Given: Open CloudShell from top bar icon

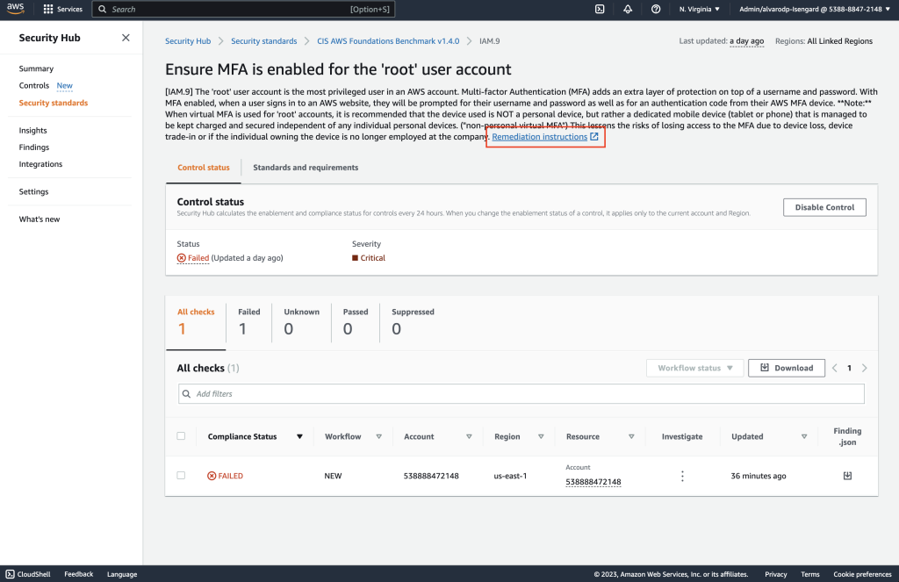Looking at the screenshot, I should point(600,9).
